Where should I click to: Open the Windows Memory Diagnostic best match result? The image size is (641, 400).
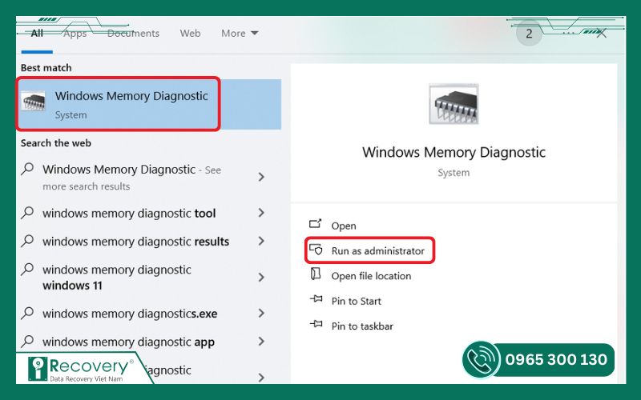click(x=149, y=105)
